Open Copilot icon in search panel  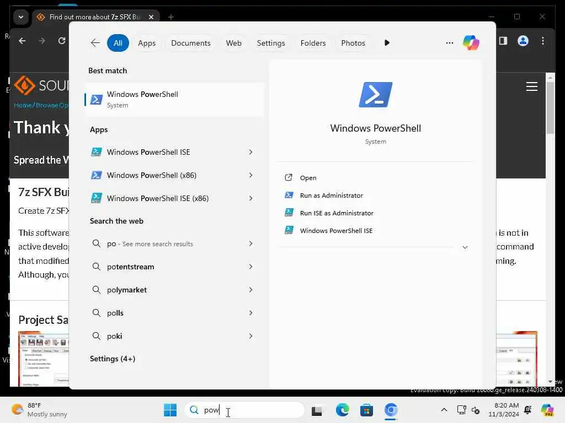[471, 43]
